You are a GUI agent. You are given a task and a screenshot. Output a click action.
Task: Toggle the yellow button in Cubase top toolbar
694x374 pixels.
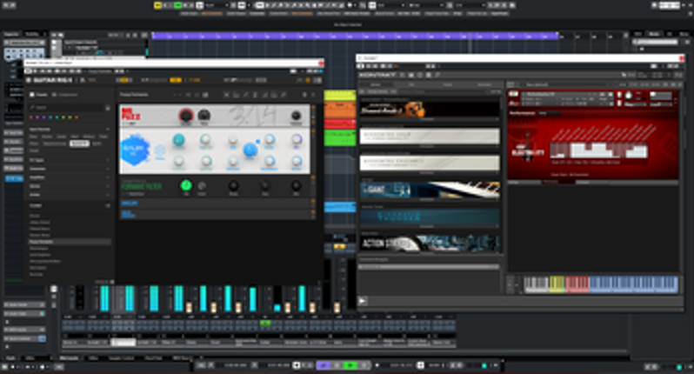coord(157,5)
